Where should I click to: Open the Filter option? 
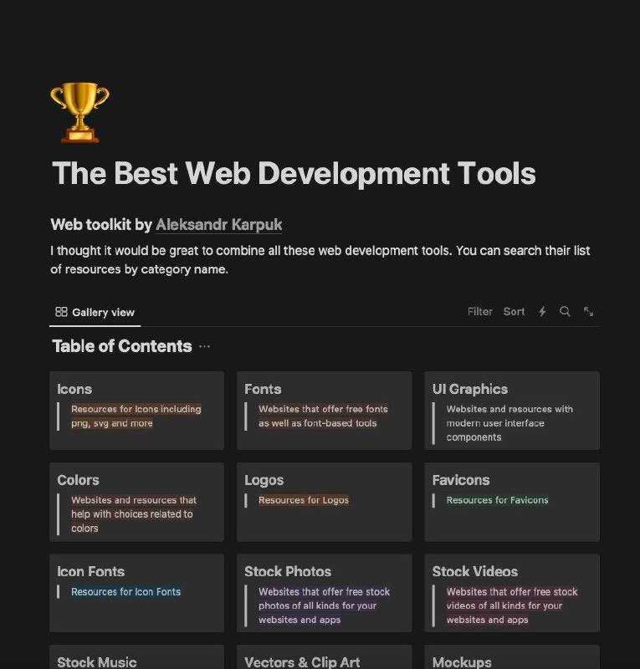480,311
